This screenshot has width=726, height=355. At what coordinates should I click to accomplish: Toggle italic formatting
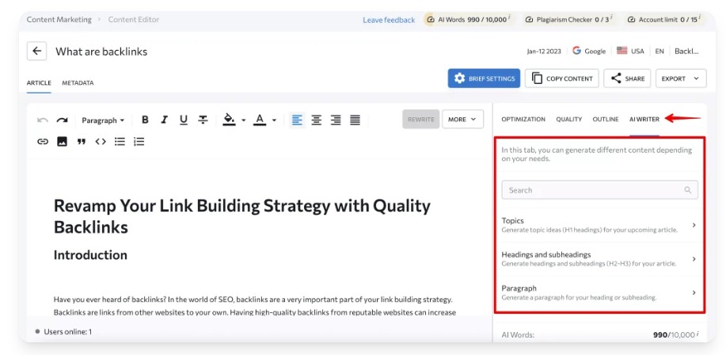pyautogui.click(x=164, y=120)
